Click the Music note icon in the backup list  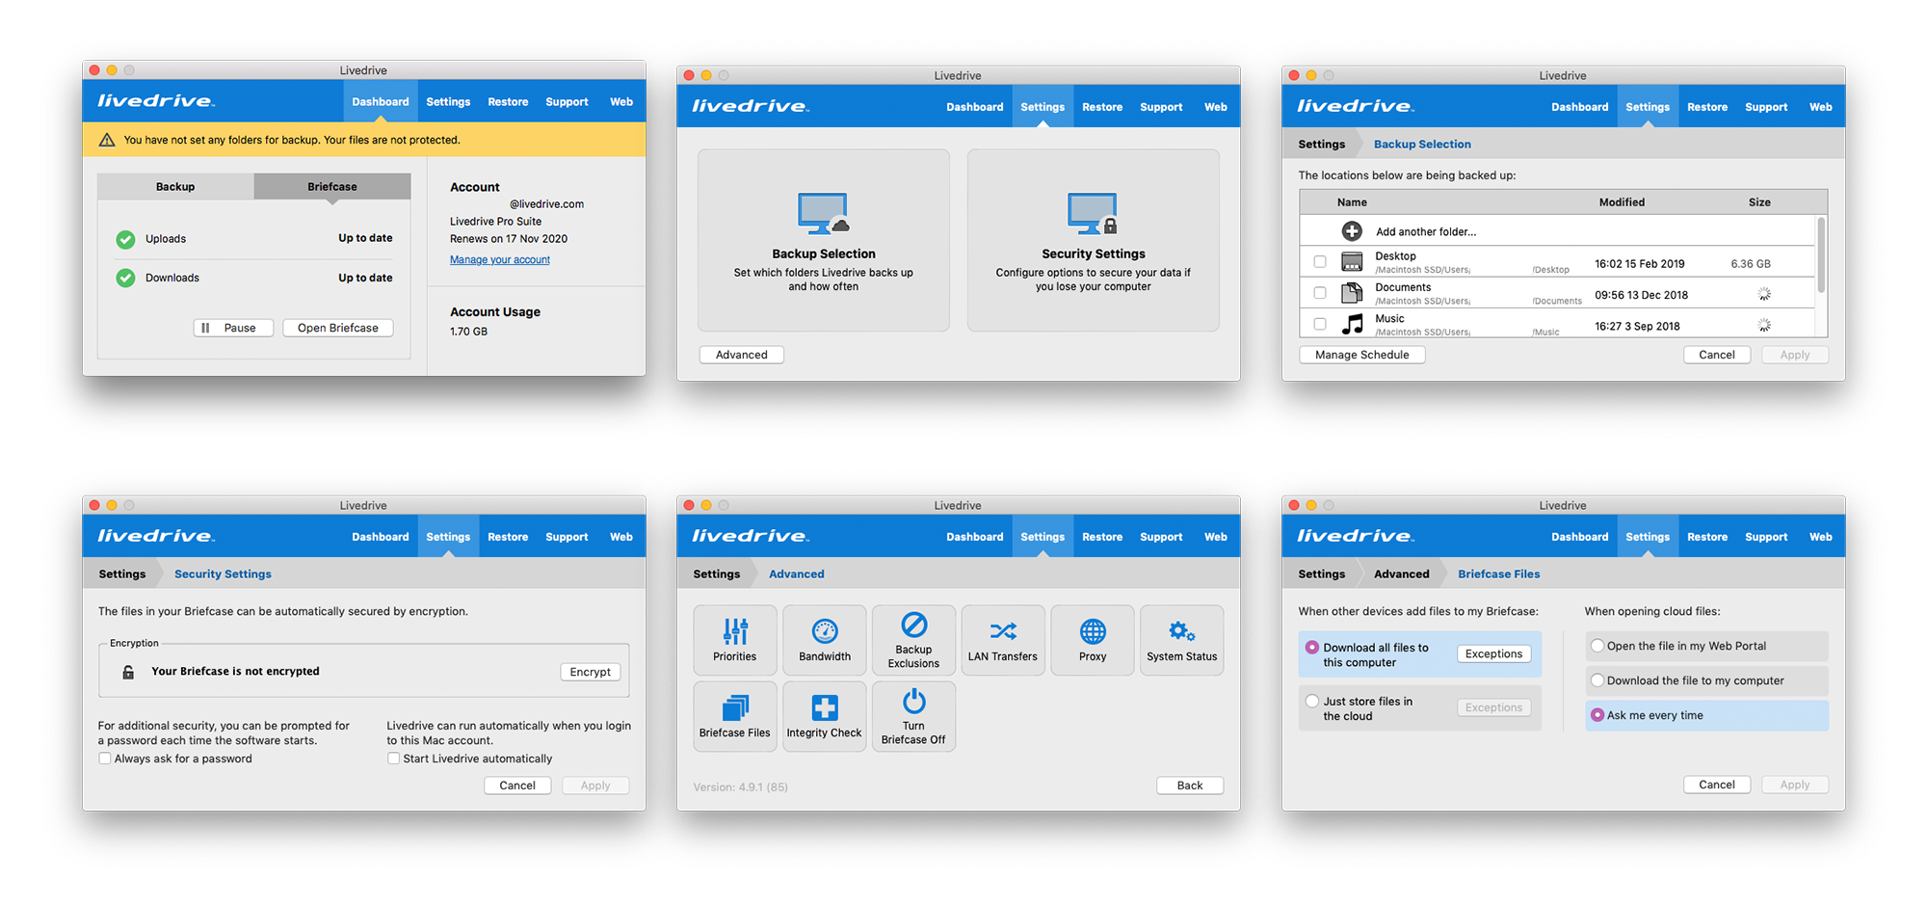point(1353,324)
